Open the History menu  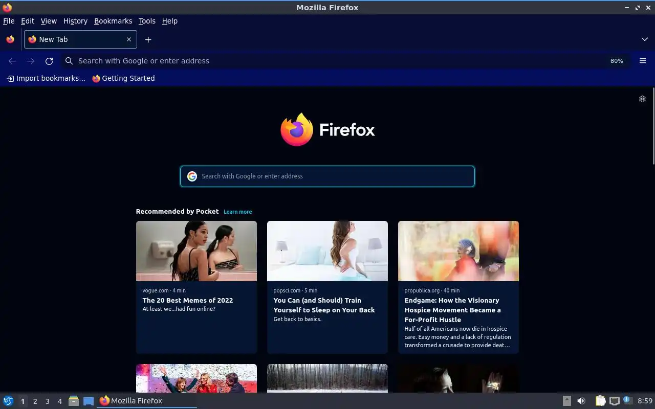(x=75, y=21)
